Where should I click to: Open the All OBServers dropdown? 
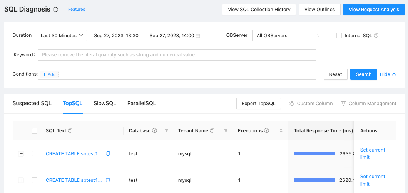click(288, 36)
